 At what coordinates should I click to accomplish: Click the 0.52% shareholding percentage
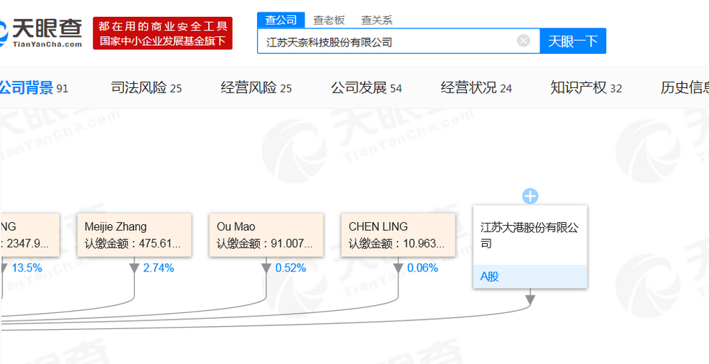pyautogui.click(x=290, y=268)
